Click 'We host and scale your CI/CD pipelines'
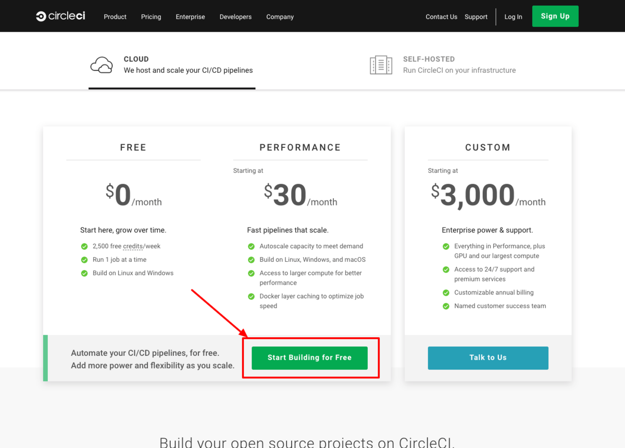Image resolution: width=625 pixels, height=448 pixels. [x=189, y=70]
